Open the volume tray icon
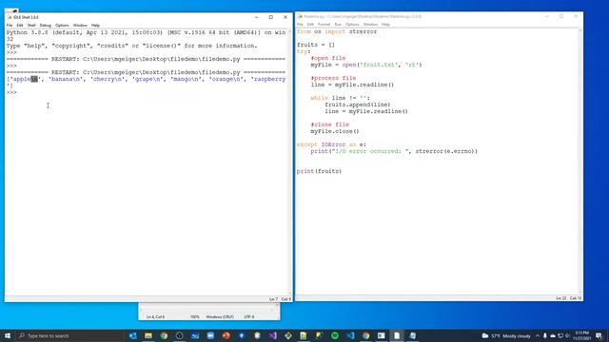This screenshot has height=342, width=609. (x=567, y=335)
